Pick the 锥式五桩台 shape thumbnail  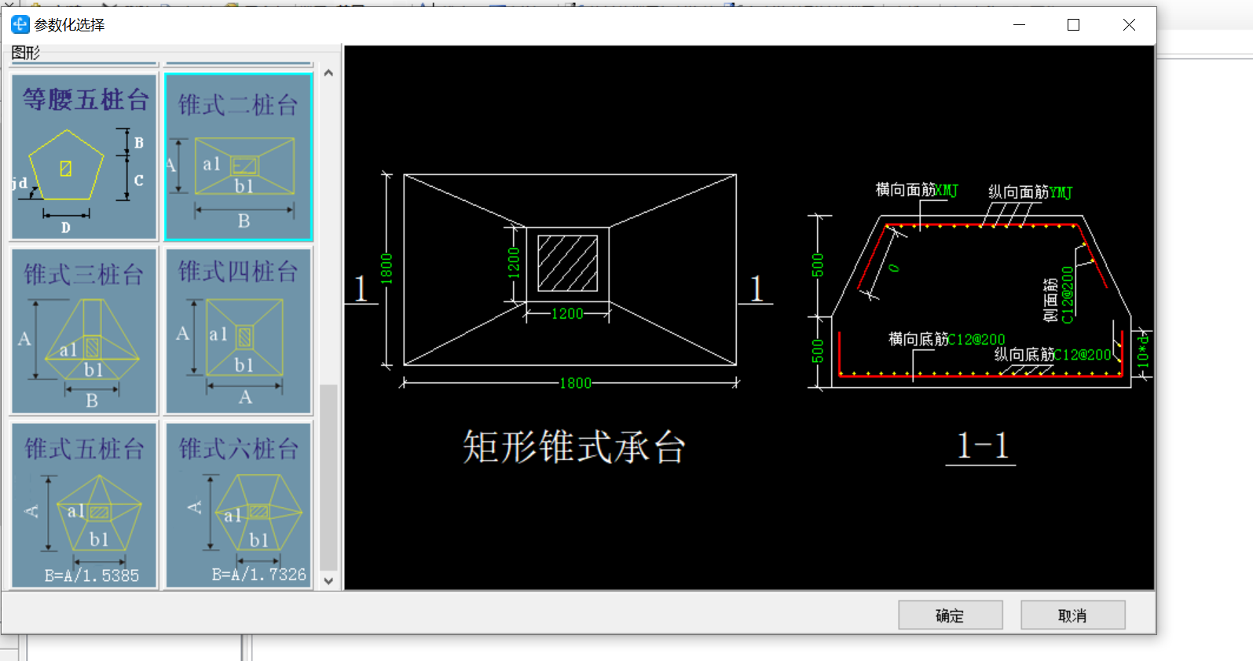[84, 505]
